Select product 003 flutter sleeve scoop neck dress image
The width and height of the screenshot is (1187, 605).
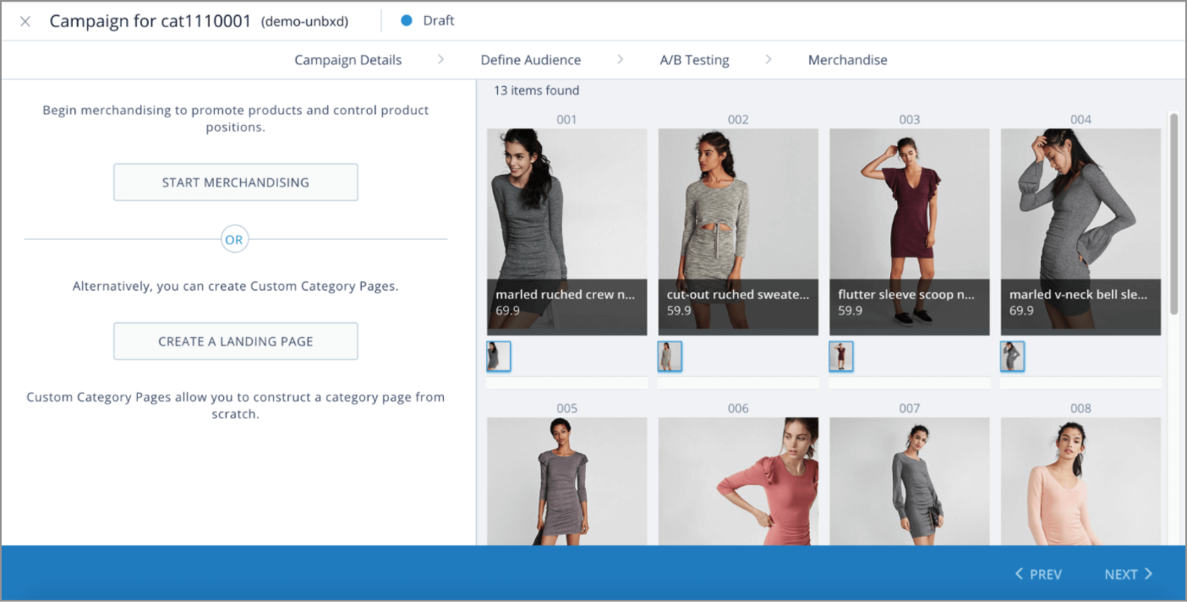(x=910, y=232)
